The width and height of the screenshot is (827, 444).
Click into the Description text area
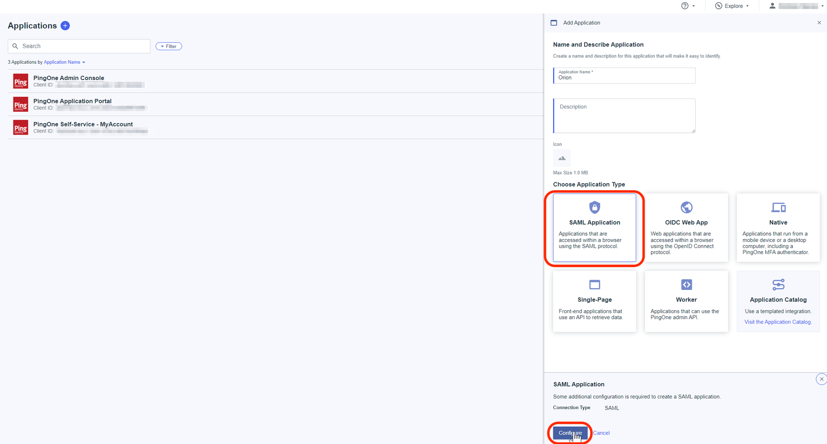point(624,116)
